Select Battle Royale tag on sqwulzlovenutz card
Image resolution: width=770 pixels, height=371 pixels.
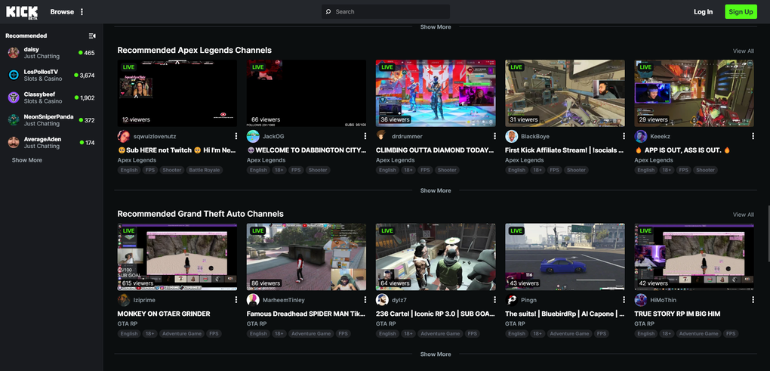click(205, 170)
